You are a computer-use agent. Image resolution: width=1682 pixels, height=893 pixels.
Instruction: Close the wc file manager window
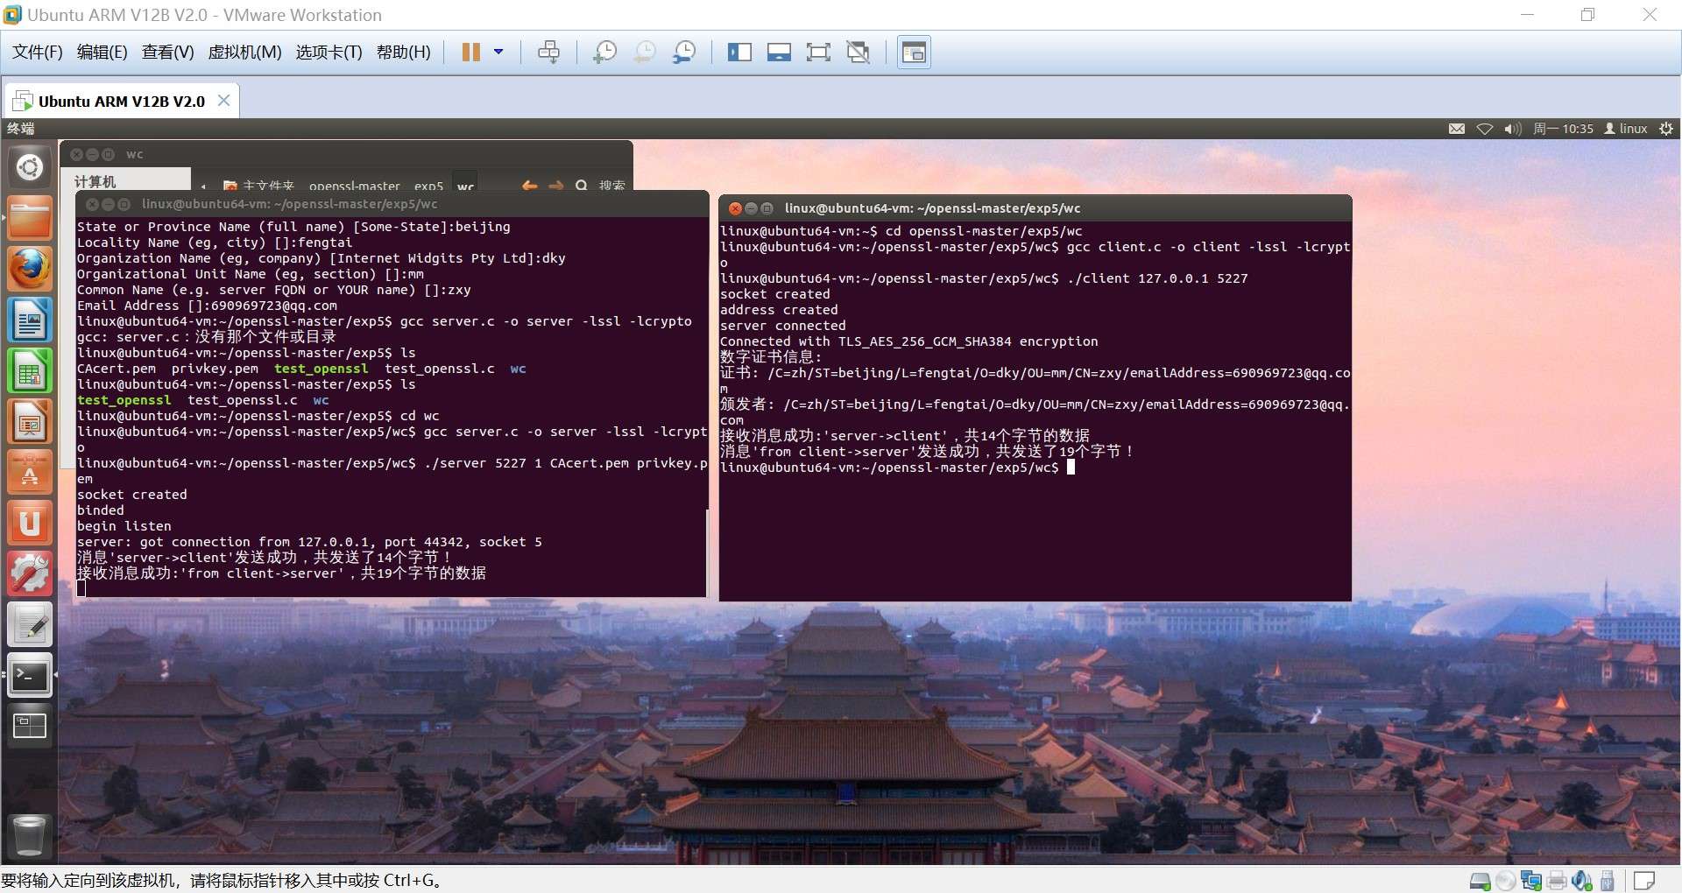click(76, 154)
